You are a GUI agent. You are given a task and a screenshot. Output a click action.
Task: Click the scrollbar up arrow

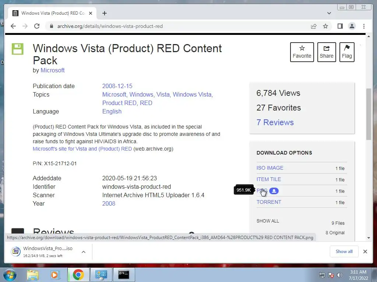[x=369, y=36]
